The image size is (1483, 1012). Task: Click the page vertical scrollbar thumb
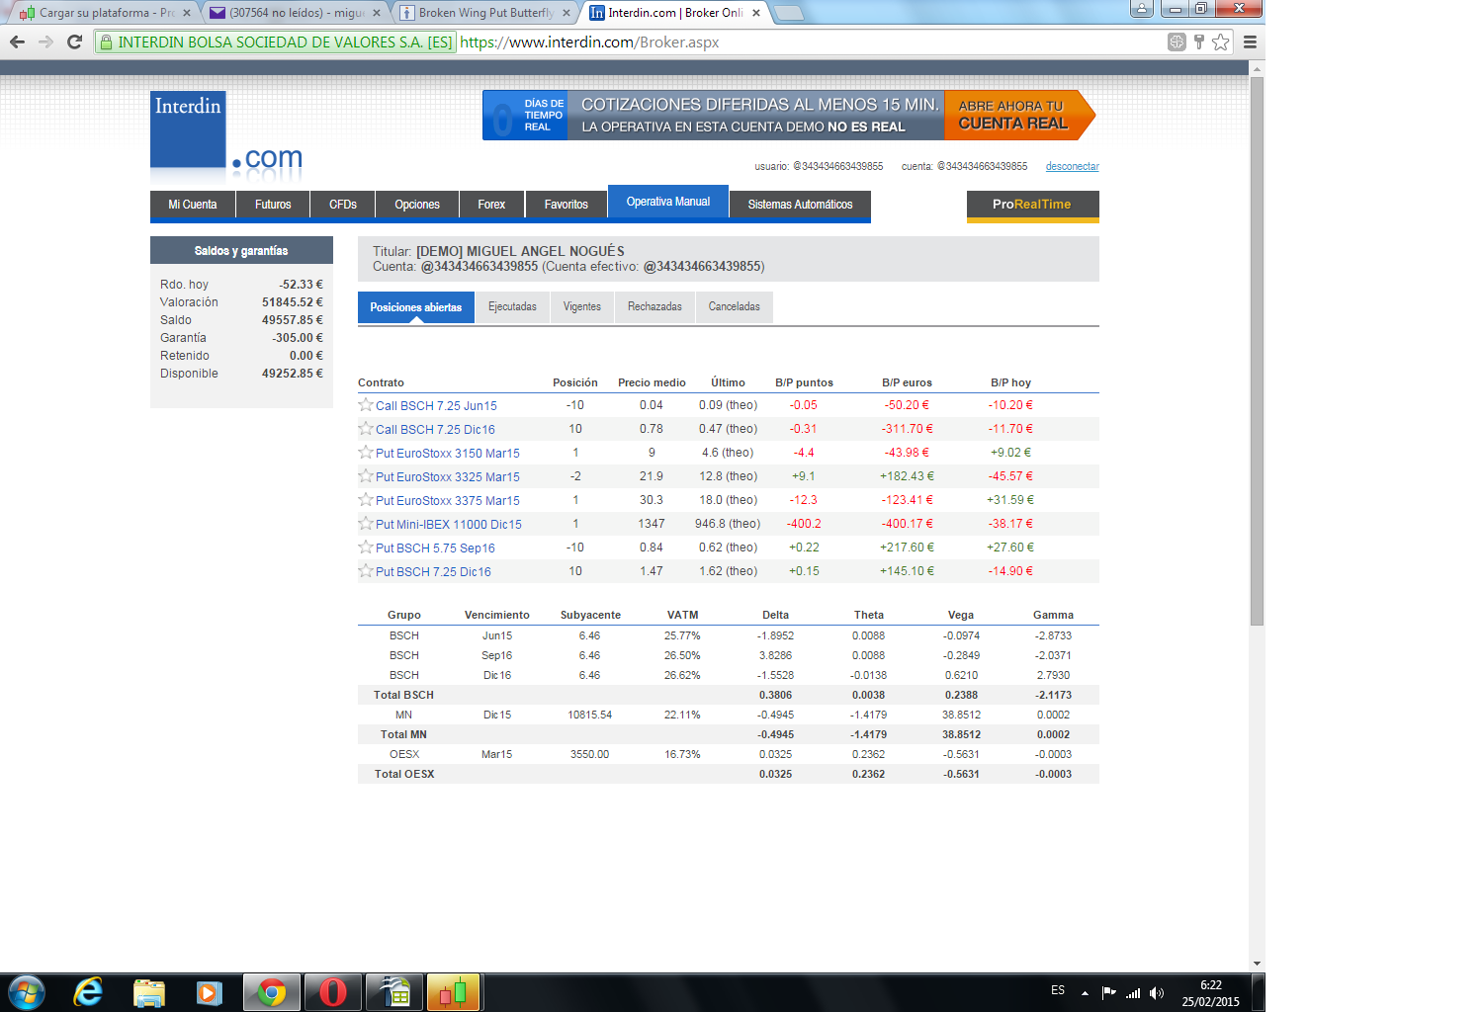pyautogui.click(x=1257, y=351)
